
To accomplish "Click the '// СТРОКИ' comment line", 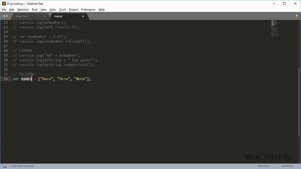I will point(22,51).
